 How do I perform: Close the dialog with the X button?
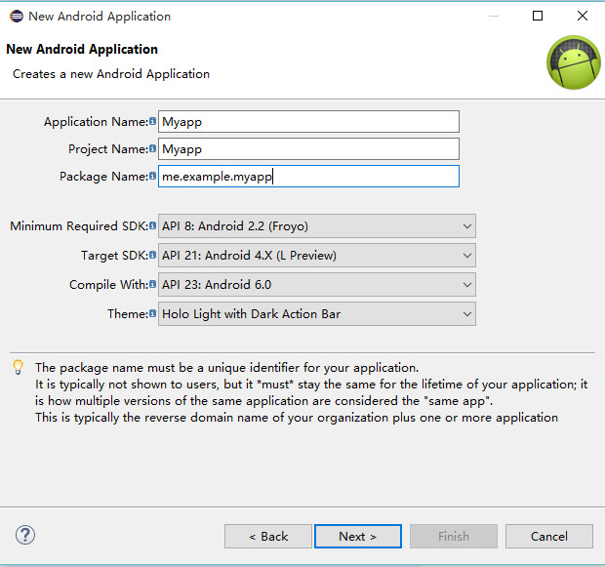click(583, 16)
